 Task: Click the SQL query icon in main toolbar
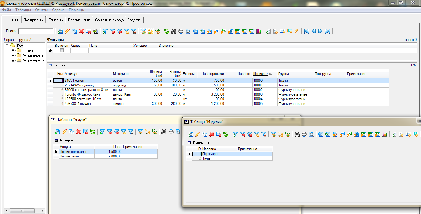tap(157, 31)
